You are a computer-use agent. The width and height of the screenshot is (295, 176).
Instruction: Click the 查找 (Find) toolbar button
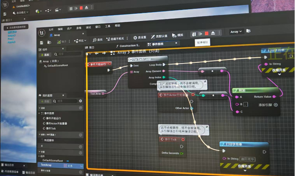click(x=97, y=40)
